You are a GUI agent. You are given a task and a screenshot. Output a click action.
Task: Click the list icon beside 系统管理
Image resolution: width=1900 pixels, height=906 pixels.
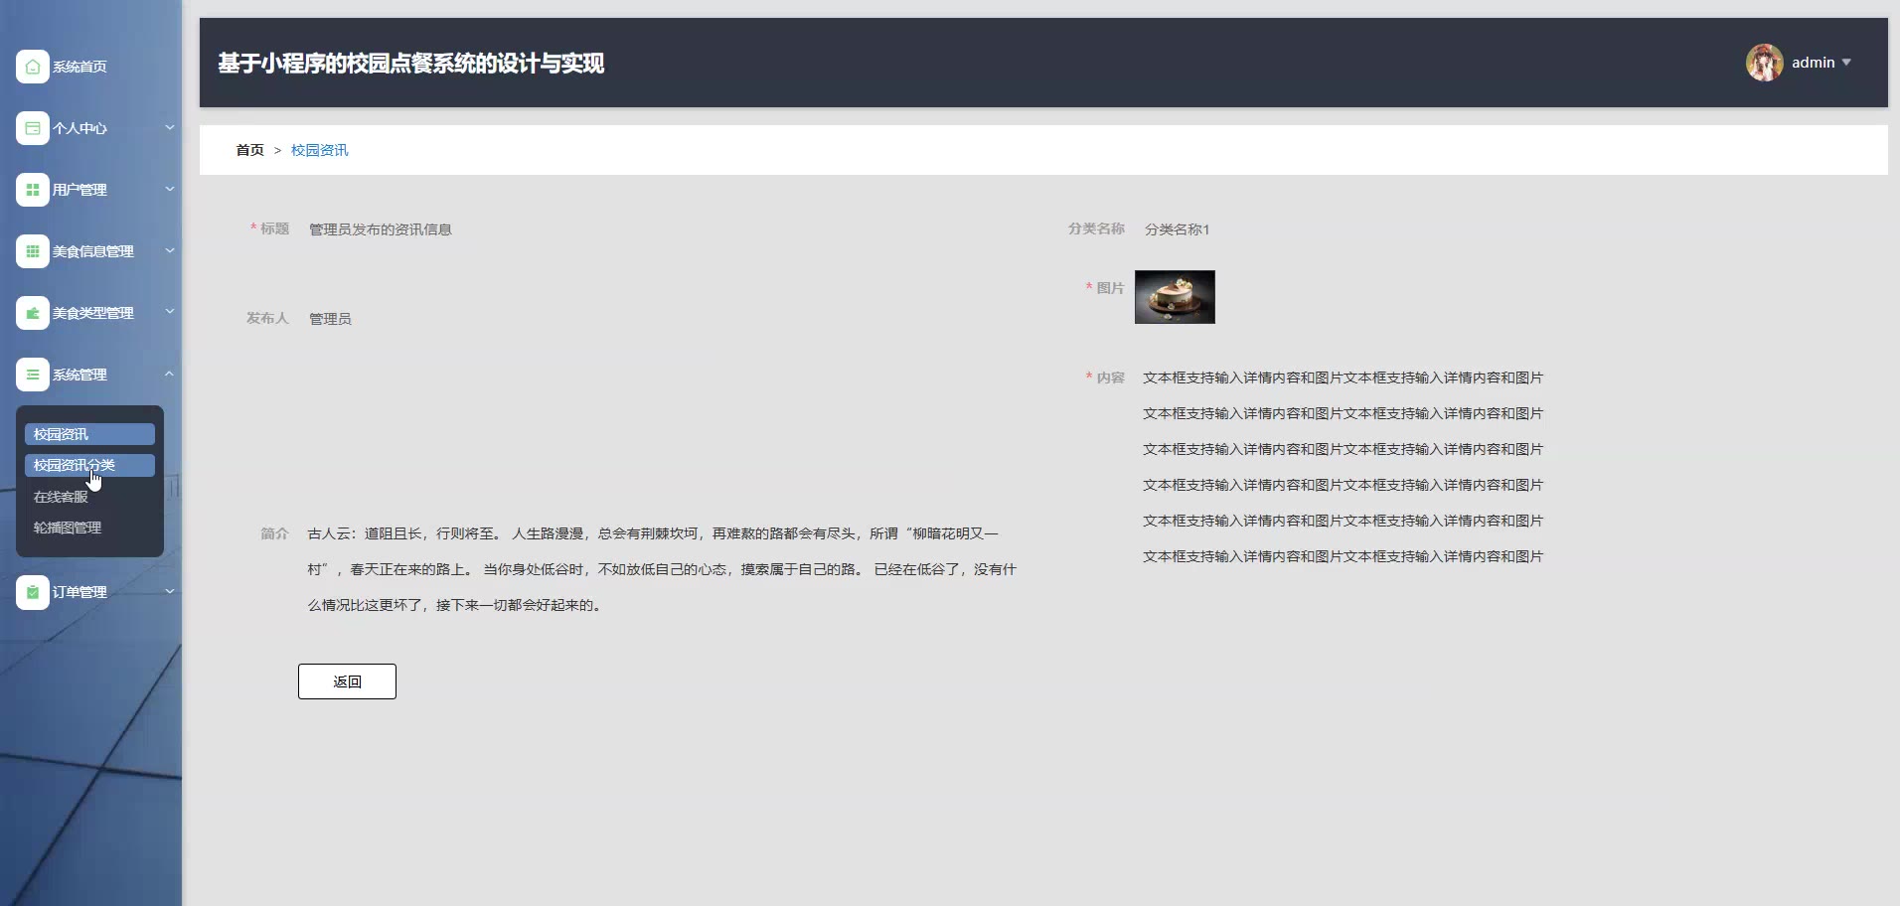click(33, 375)
